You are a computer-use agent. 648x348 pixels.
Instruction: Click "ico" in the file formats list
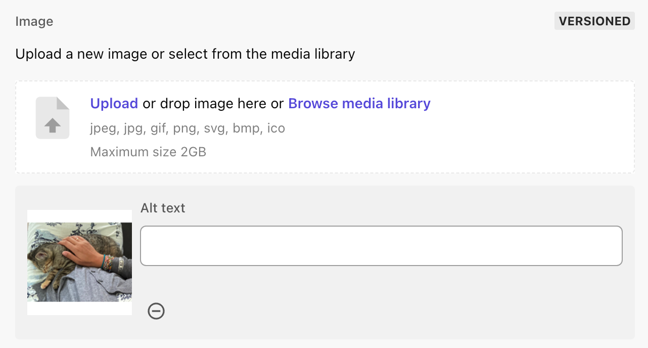tap(276, 128)
